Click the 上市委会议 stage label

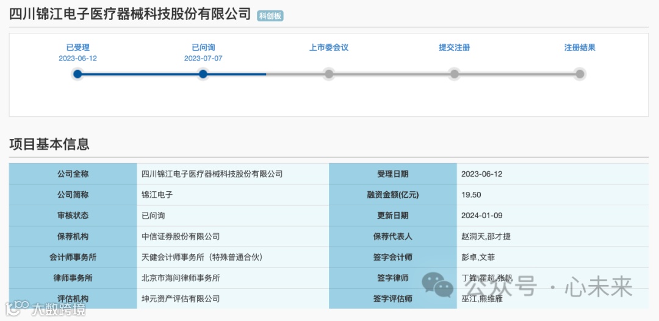[329, 48]
